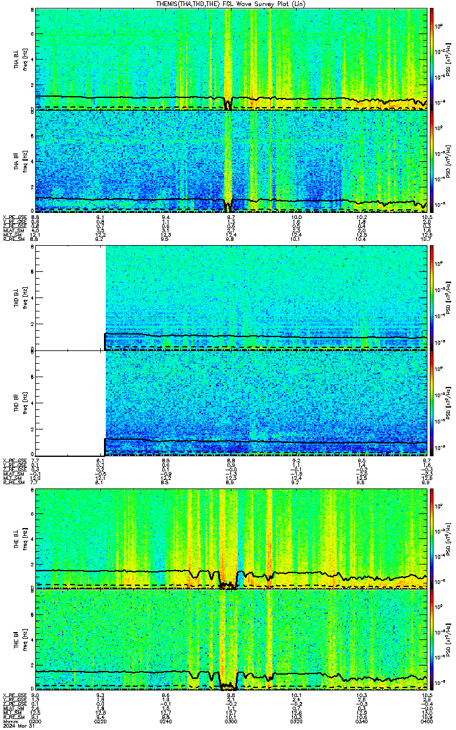Screen dimensions: 456x730
Task: Click the THA B-perpendicular freq [Hz] axis label
Action: [x=24, y=59]
